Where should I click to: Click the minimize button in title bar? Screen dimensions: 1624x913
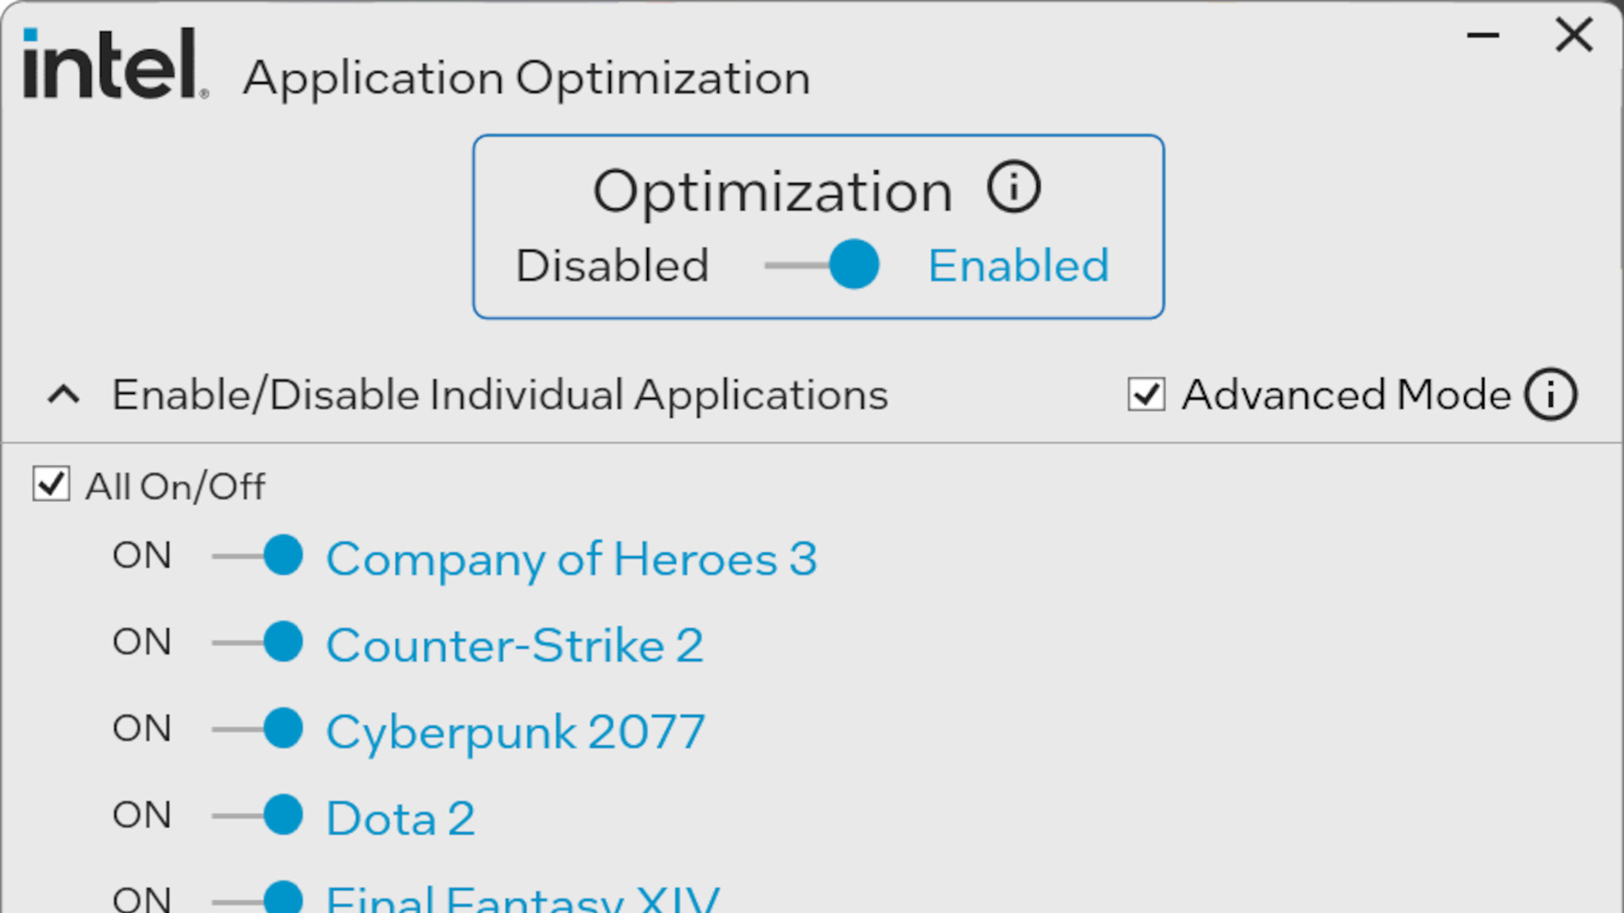coord(1483,35)
